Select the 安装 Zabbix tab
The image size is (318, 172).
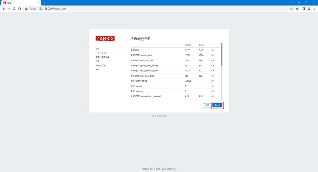pos(21,3)
